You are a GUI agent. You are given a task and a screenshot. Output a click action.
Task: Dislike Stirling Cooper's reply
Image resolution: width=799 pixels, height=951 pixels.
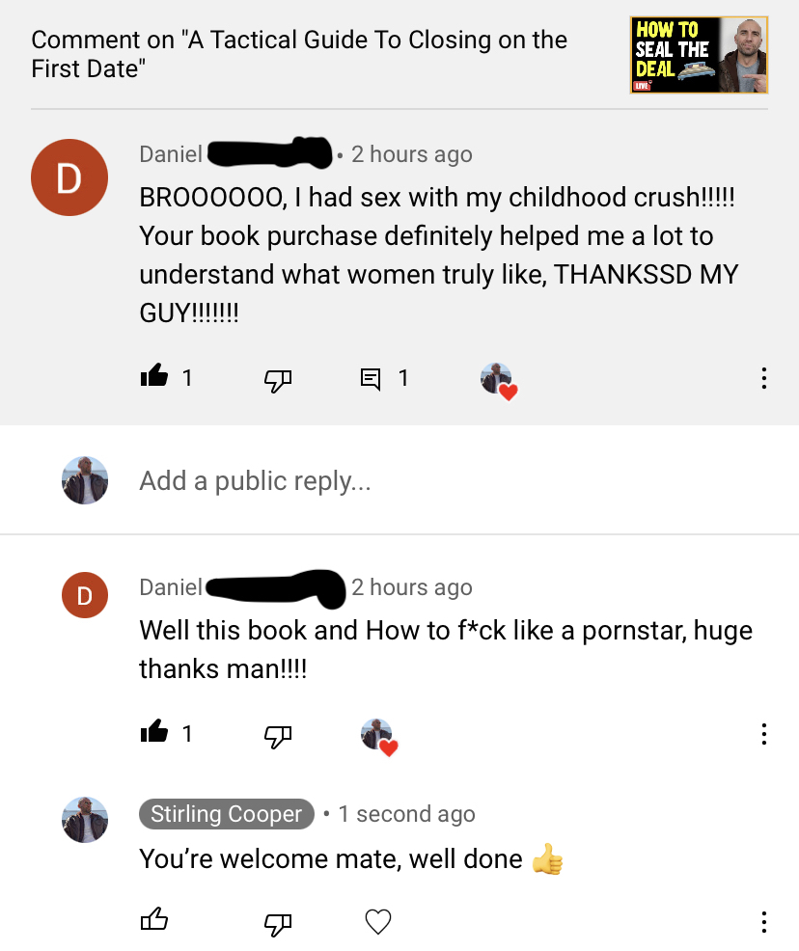278,924
